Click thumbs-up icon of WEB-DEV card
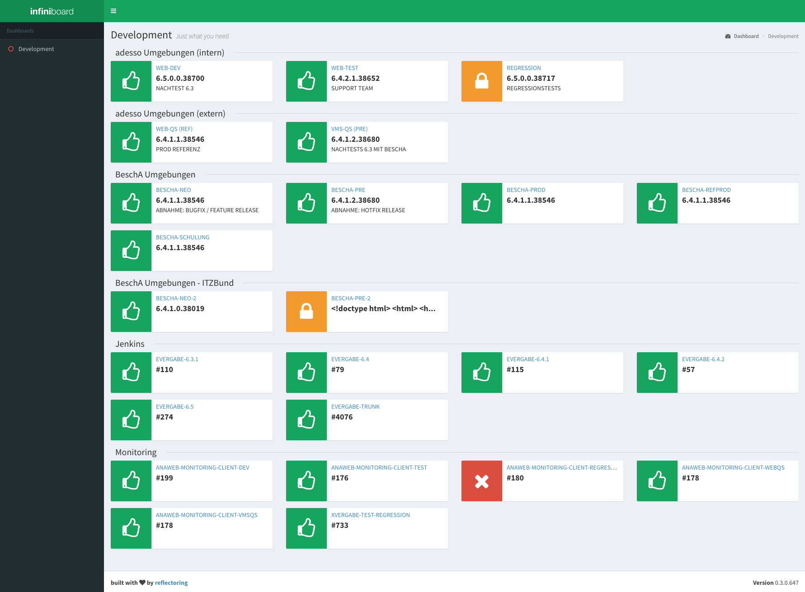This screenshot has width=805, height=592. tap(131, 81)
